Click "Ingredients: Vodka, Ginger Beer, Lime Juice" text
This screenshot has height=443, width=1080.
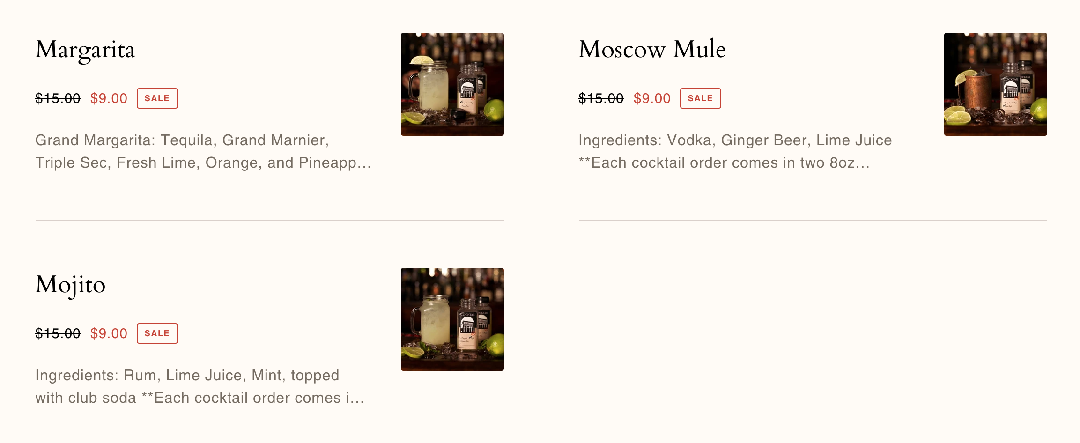[735, 140]
